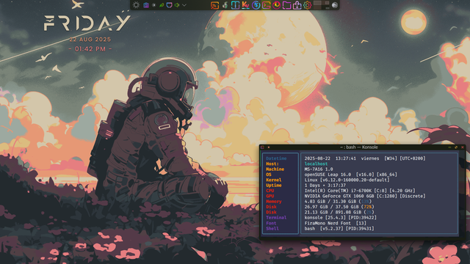Click the 'OS' label in the terminal

pyautogui.click(x=269, y=175)
